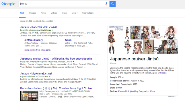Open Japanese cruiser Jintsū Wikipedia result

click(x=56, y=59)
